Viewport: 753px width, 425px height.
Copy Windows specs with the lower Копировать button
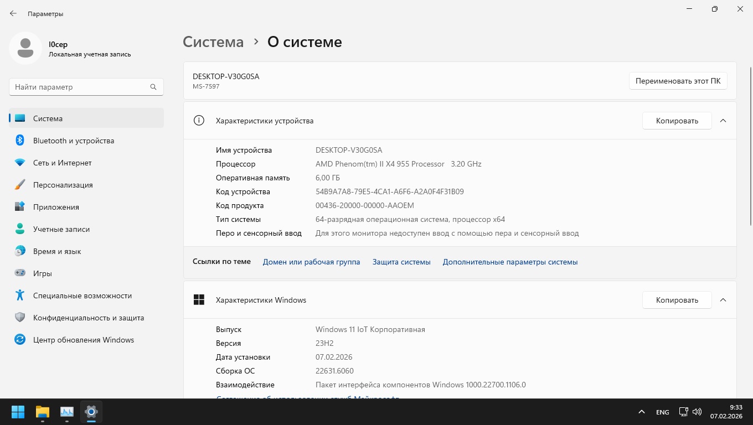677,300
